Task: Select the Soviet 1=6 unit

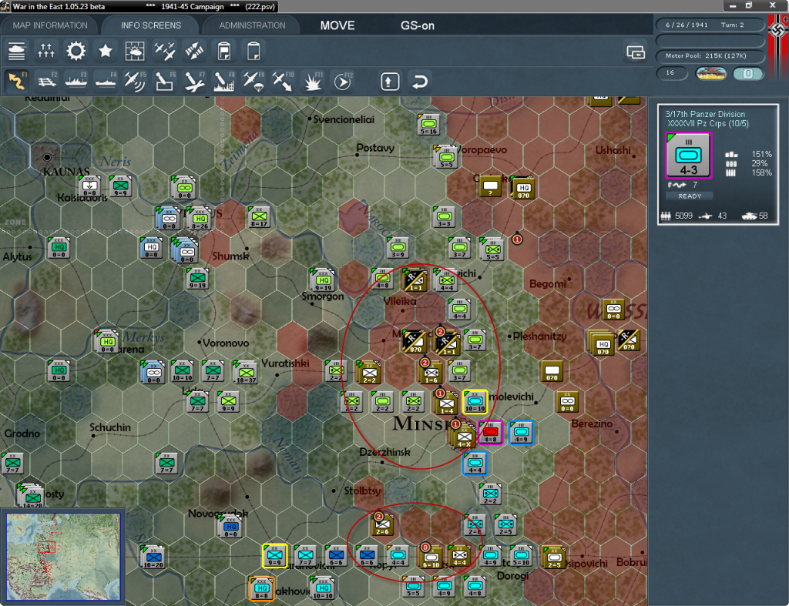Action: [431, 373]
